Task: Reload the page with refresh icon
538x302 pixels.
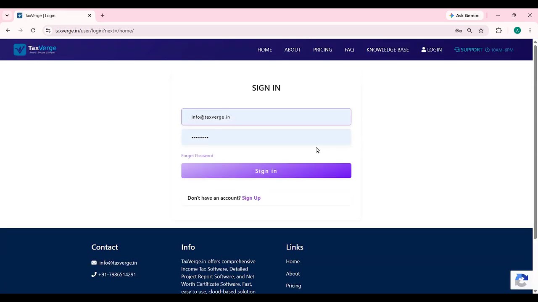Action: (x=33, y=31)
